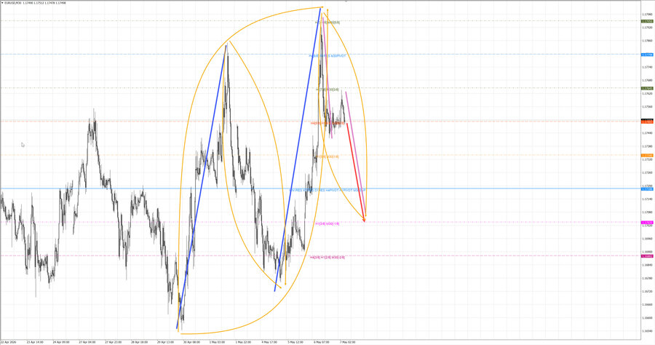655x345 pixels.
Task: Click the 1.16660 price scale label
Action: [648, 304]
